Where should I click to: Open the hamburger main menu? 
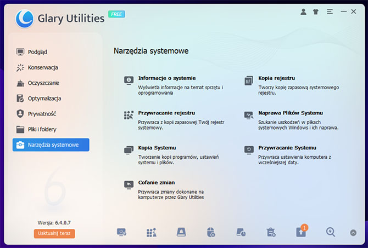click(x=330, y=11)
